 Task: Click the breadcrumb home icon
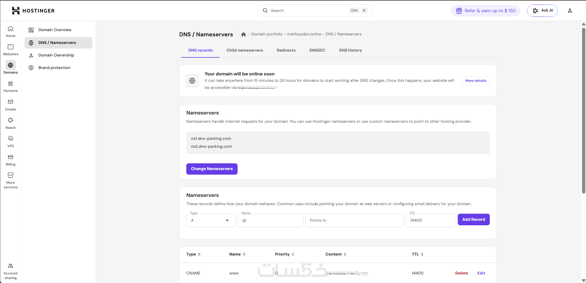(x=243, y=34)
